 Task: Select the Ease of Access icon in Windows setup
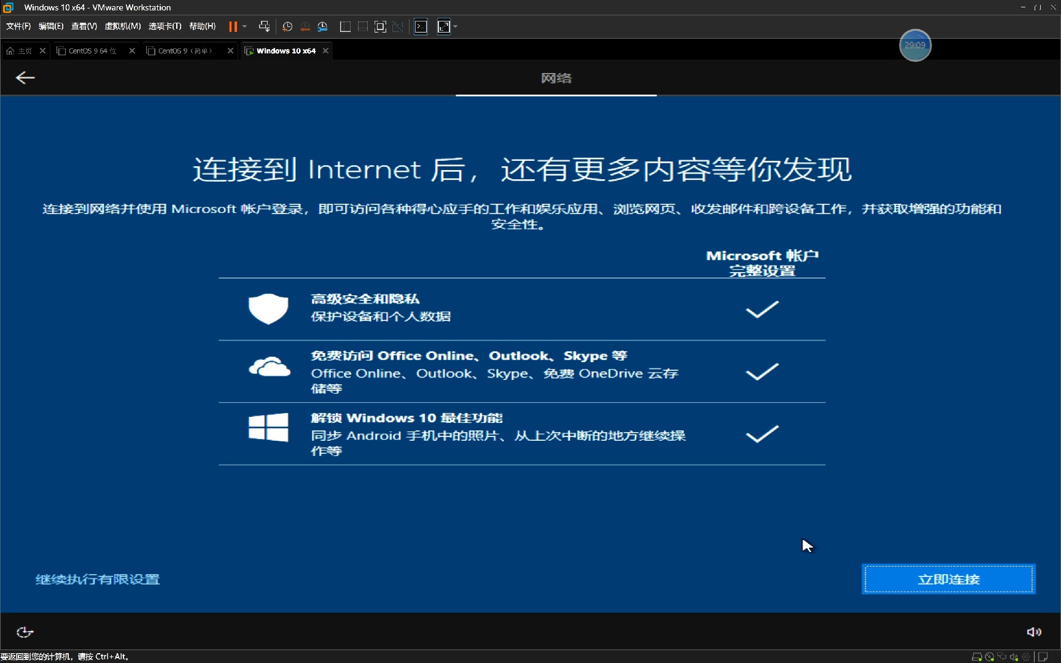point(25,632)
